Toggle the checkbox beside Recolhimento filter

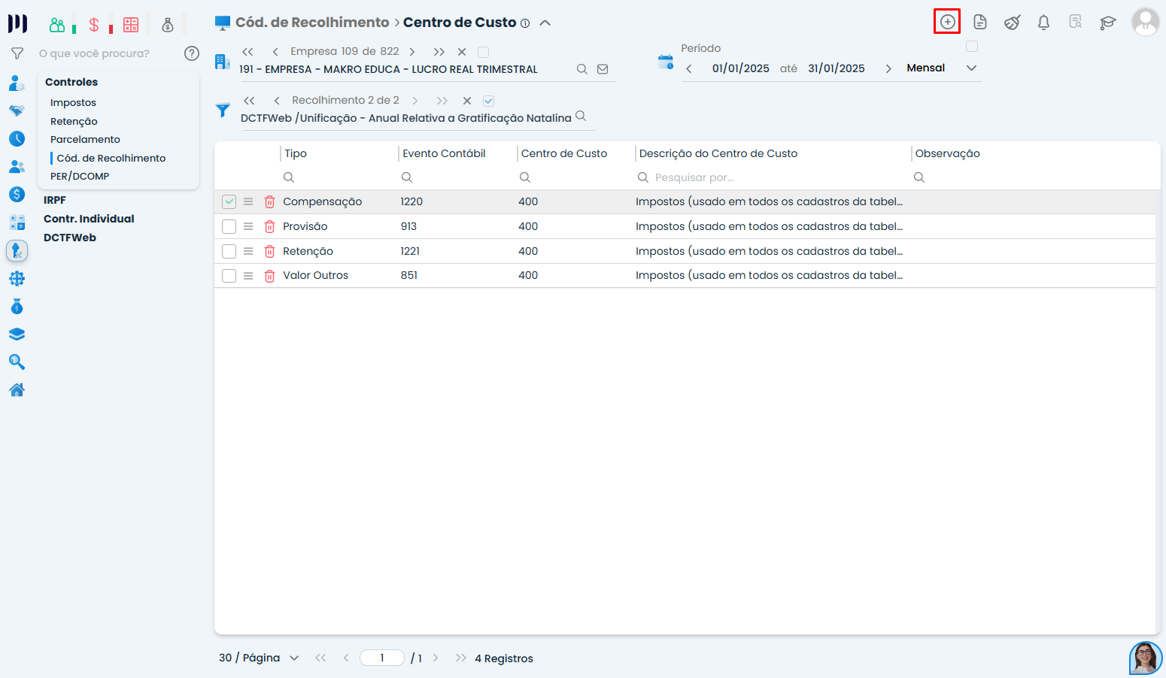click(x=488, y=101)
